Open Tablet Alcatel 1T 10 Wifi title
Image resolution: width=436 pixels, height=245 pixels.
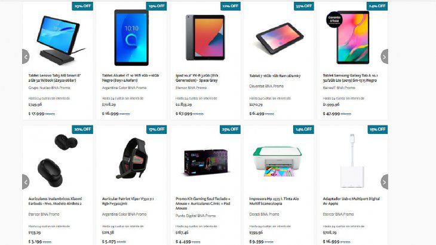point(130,78)
